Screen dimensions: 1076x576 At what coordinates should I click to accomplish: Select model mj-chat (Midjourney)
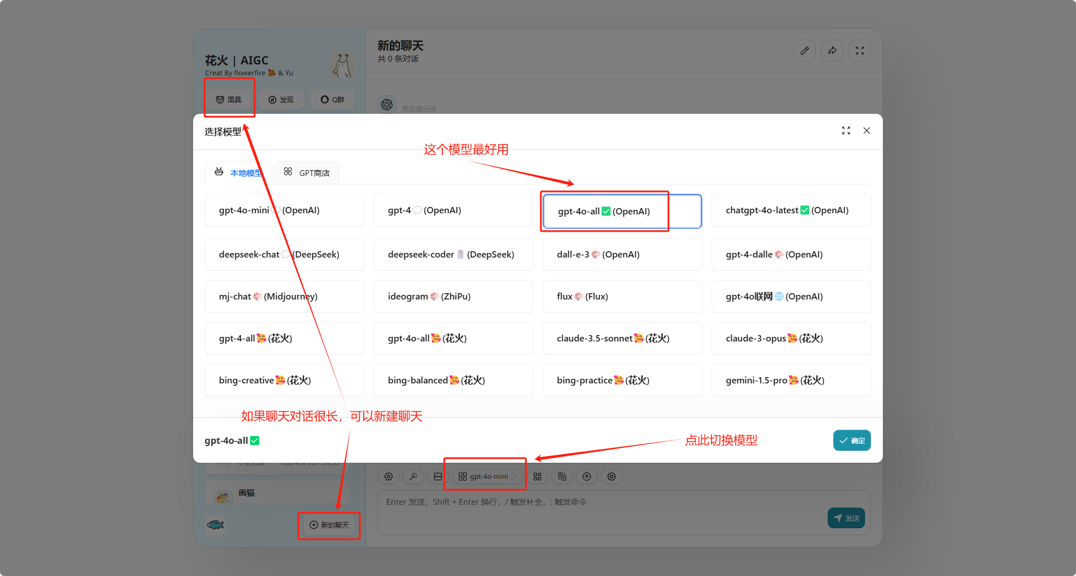[285, 296]
